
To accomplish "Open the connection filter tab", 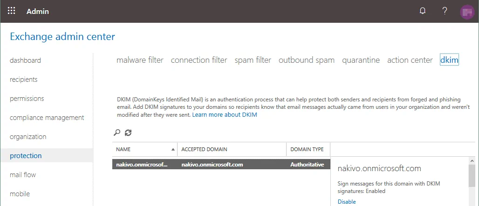I will [x=199, y=60].
